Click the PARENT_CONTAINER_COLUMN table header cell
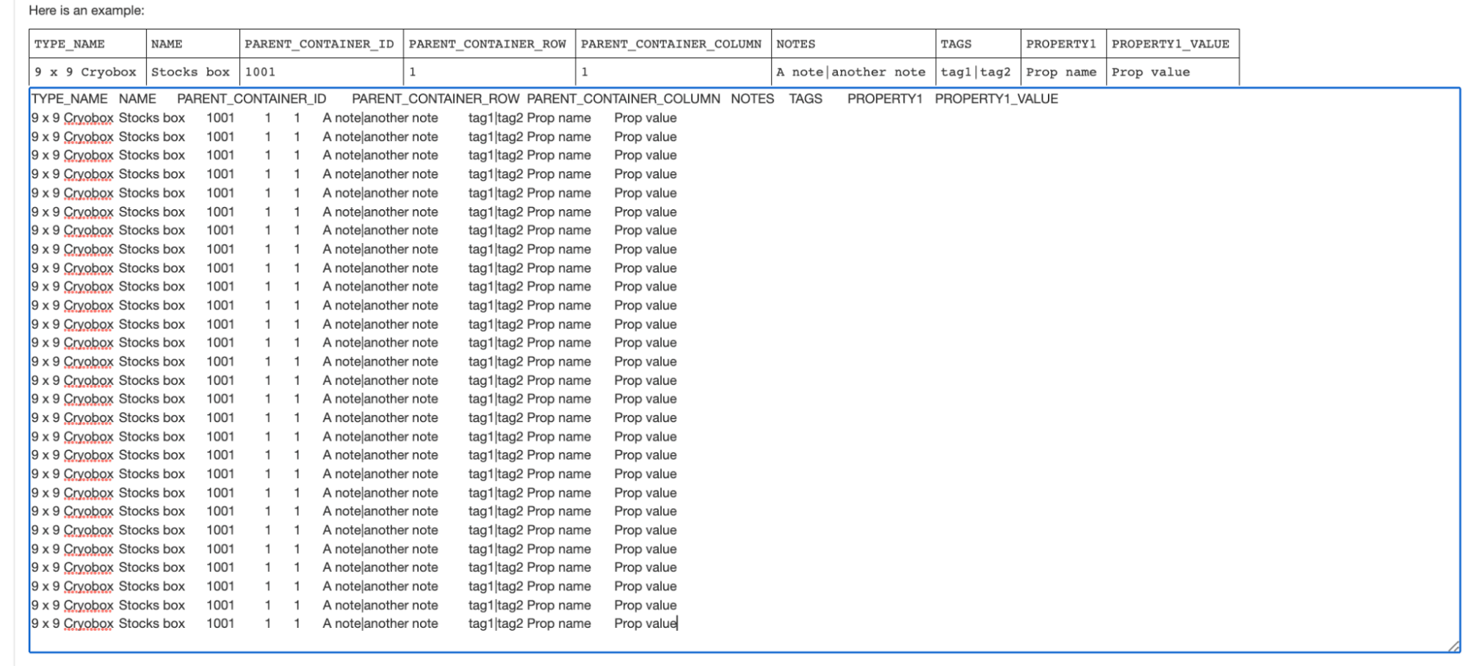The image size is (1468, 666). [672, 44]
